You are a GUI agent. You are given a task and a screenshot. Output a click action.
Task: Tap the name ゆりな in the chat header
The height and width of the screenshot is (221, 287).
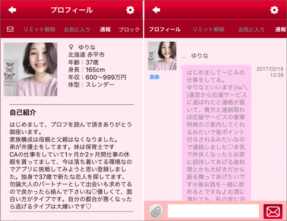200,56
